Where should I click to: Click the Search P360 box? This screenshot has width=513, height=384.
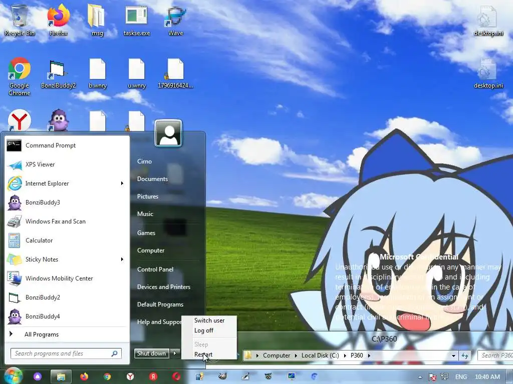point(495,355)
